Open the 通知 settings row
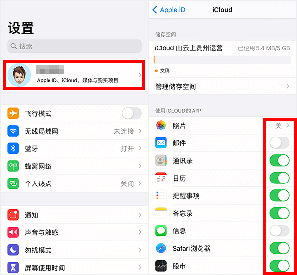297x275 pixels. 74,215
